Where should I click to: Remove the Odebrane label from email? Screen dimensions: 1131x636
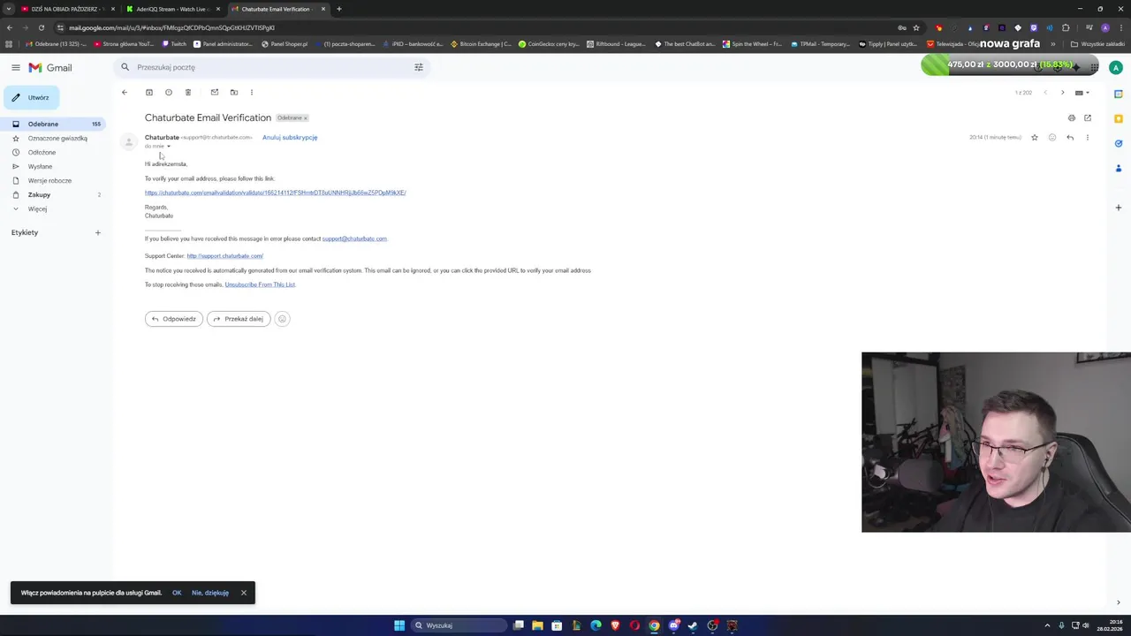pyautogui.click(x=306, y=117)
